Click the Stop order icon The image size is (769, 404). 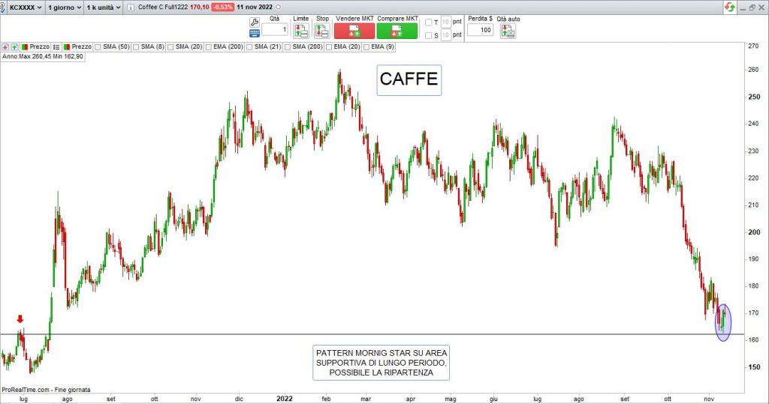(x=322, y=31)
